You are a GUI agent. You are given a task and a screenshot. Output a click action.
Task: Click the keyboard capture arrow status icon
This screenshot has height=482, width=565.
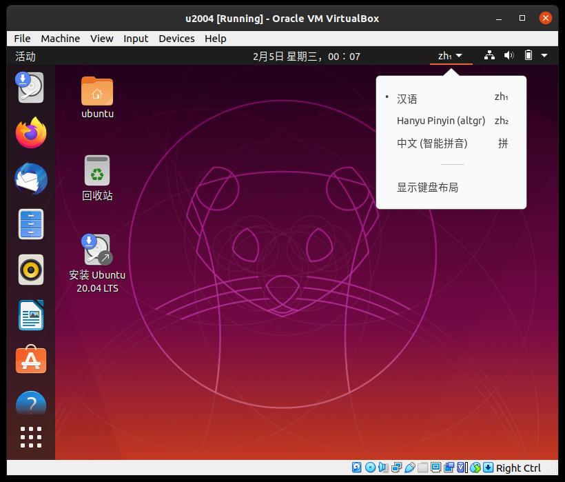click(x=488, y=468)
